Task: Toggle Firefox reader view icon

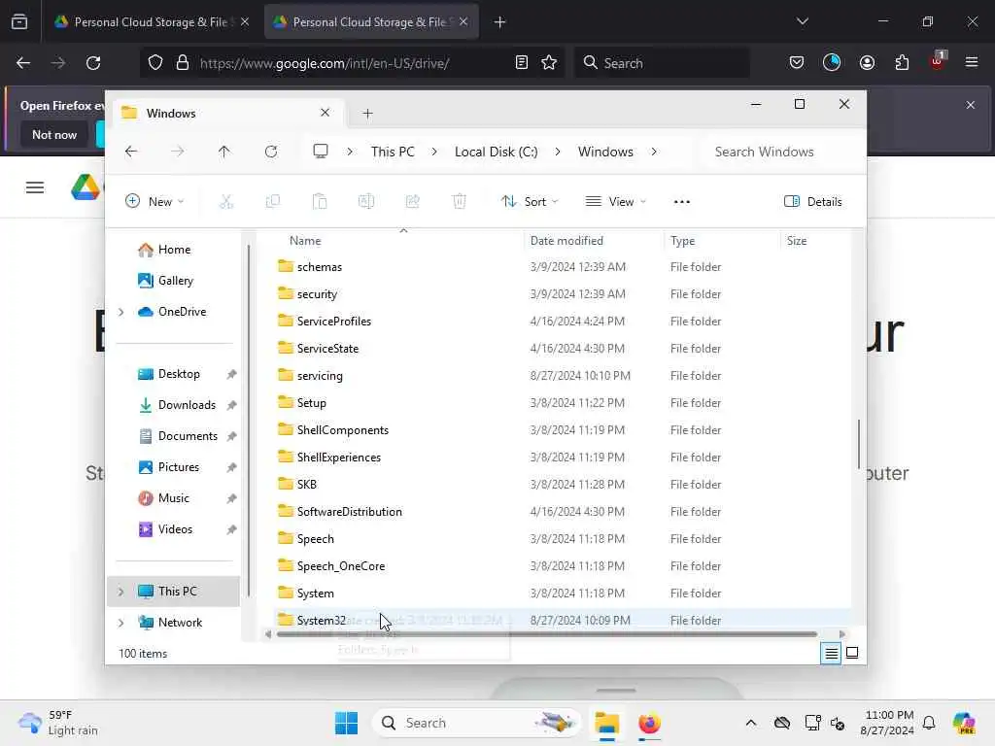Action: tap(521, 63)
